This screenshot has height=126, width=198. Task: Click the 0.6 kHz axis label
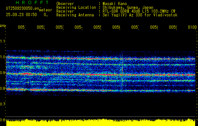coord(3,120)
